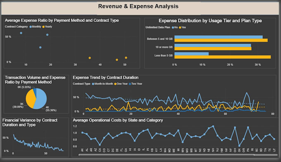Select the No legend entry for Unlimited Data Plan
The width and height of the screenshot is (281, 162).
[x=175, y=27]
